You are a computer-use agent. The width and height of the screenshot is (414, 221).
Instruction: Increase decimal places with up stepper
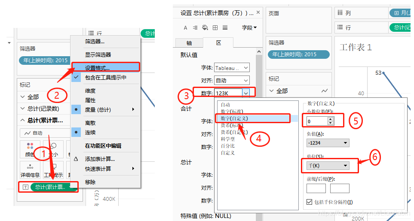pos(331,119)
